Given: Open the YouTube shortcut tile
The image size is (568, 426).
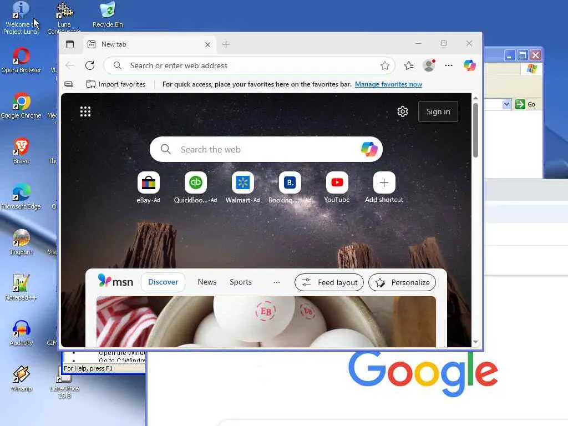Looking at the screenshot, I should pyautogui.click(x=337, y=187).
